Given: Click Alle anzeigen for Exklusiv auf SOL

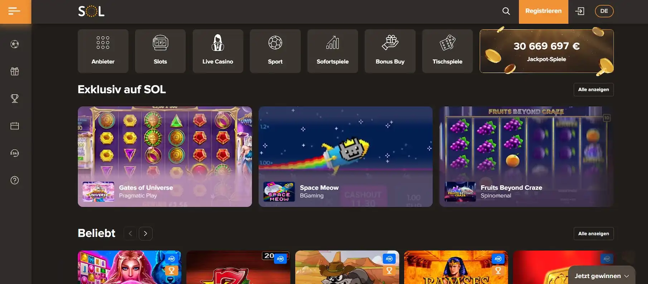Looking at the screenshot, I should pyautogui.click(x=594, y=89).
